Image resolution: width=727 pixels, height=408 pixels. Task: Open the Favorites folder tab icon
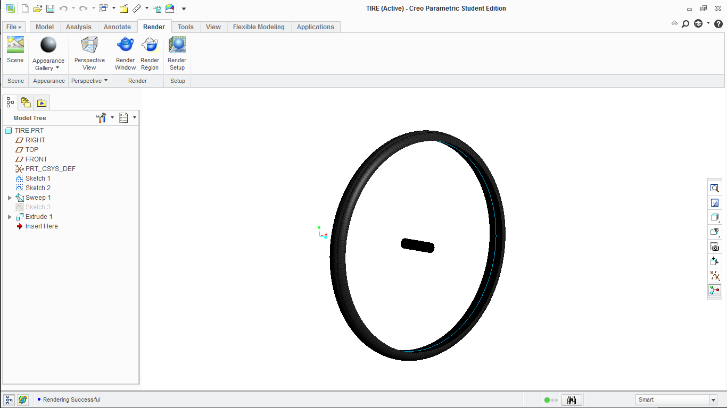click(42, 103)
